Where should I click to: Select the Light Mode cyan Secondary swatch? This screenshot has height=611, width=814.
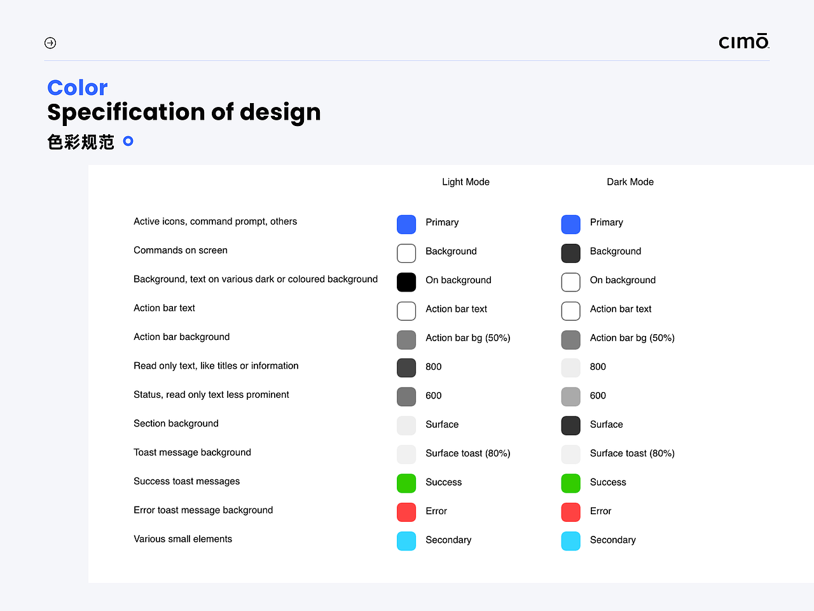406,541
